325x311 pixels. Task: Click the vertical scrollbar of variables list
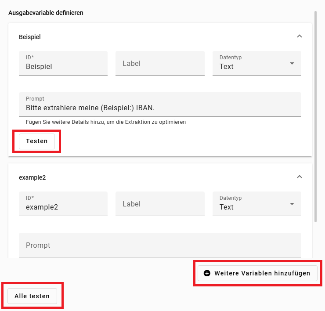pyautogui.click(x=315, y=114)
